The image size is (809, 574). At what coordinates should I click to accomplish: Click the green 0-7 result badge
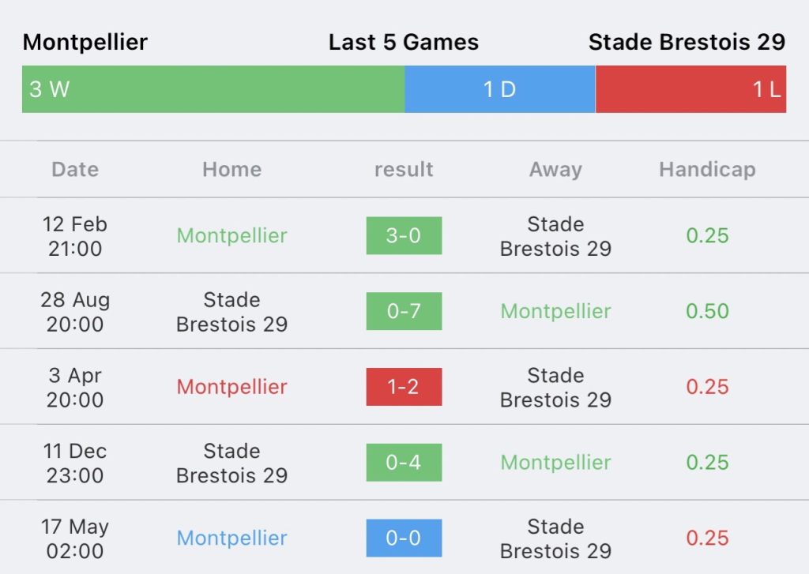[x=404, y=311]
